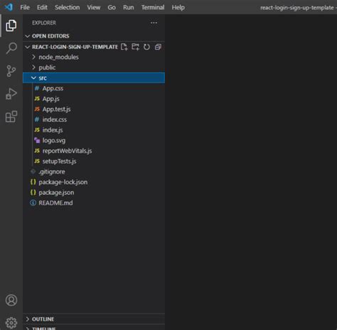Open the Selection menu

point(68,7)
